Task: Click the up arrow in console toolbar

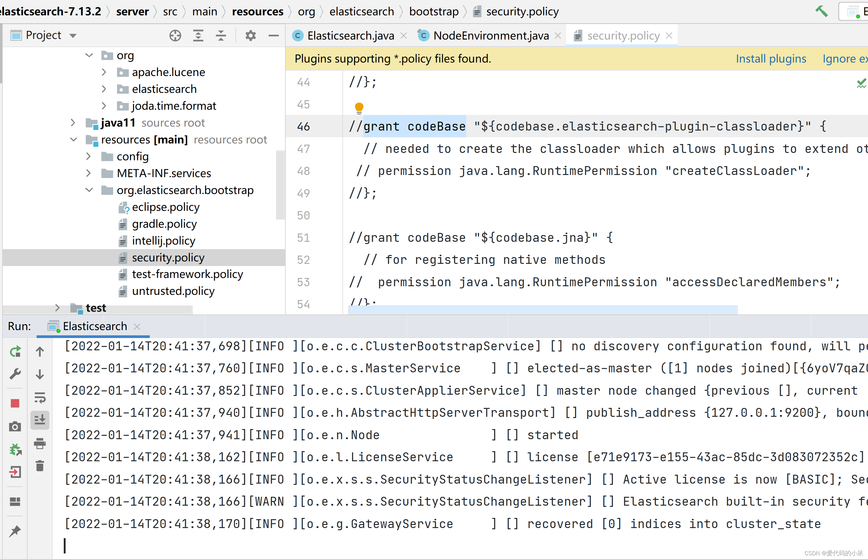Action: [x=40, y=352]
